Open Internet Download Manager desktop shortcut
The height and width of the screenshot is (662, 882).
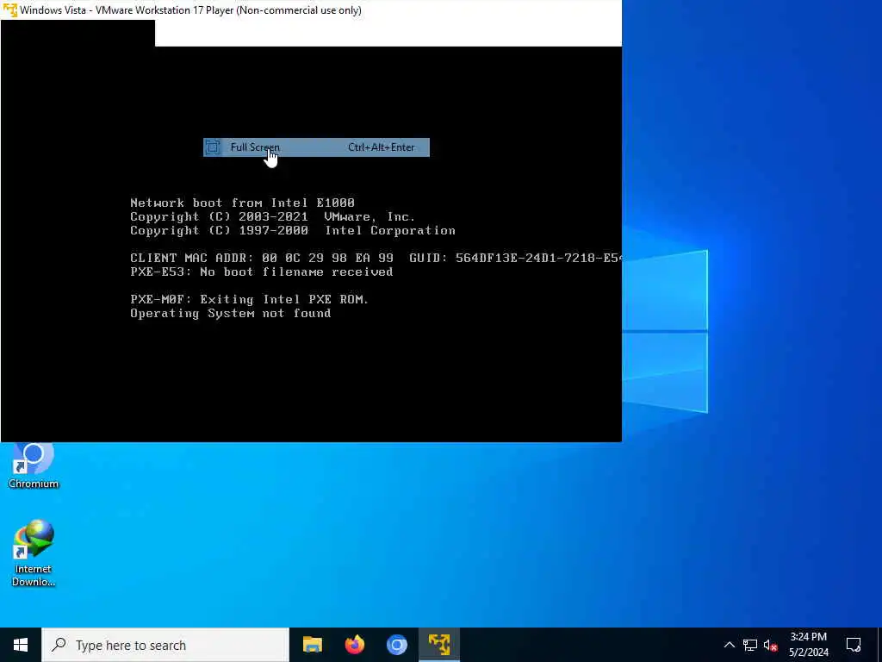tap(34, 553)
